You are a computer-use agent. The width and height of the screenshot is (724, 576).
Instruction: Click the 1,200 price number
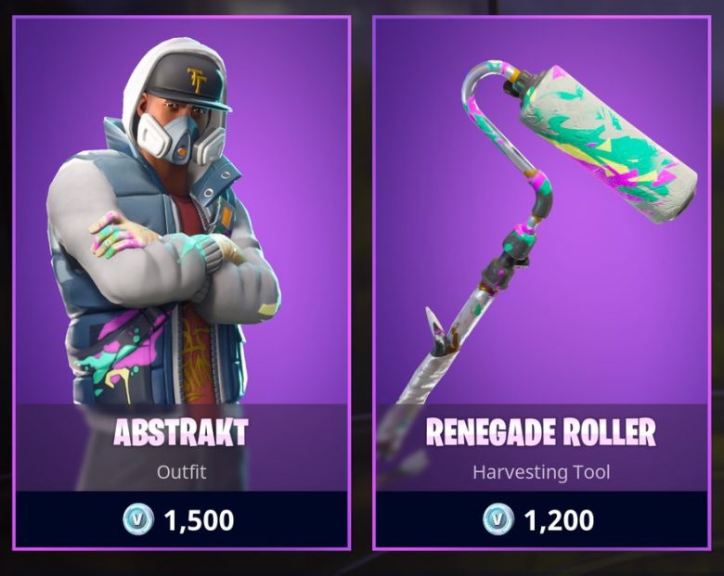(559, 520)
